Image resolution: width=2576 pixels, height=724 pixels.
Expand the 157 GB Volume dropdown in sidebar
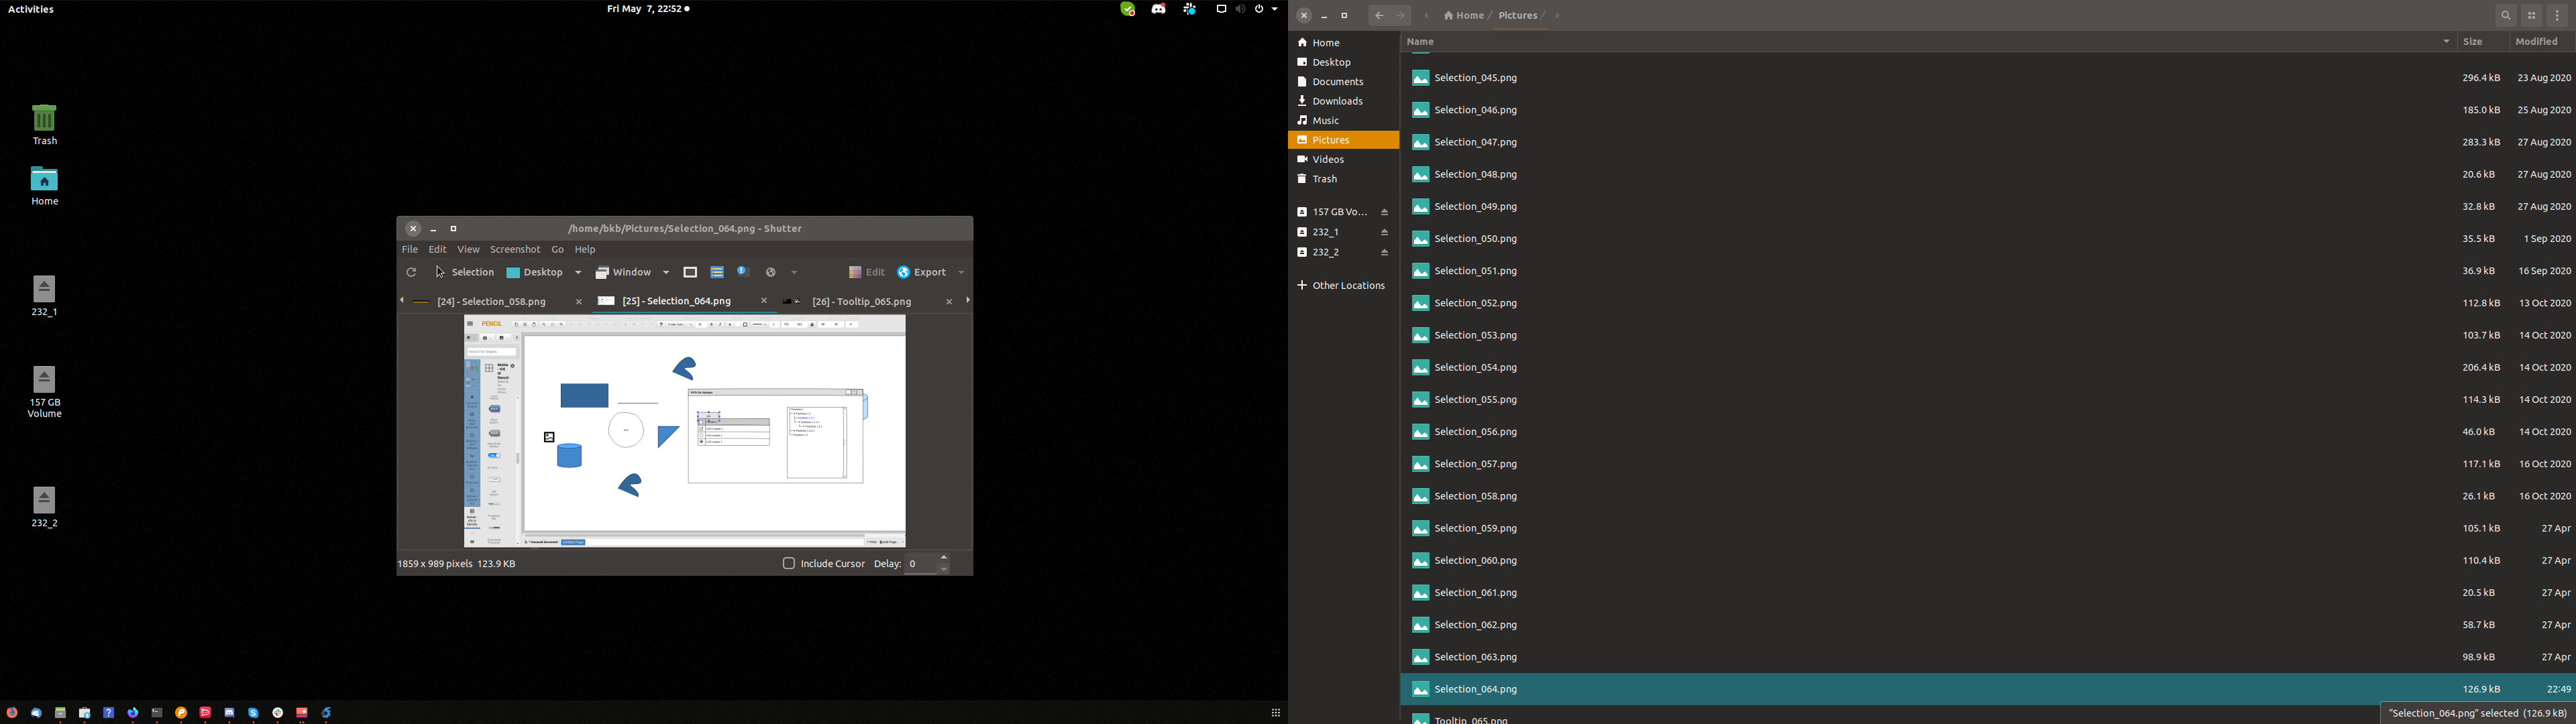pyautogui.click(x=1385, y=212)
